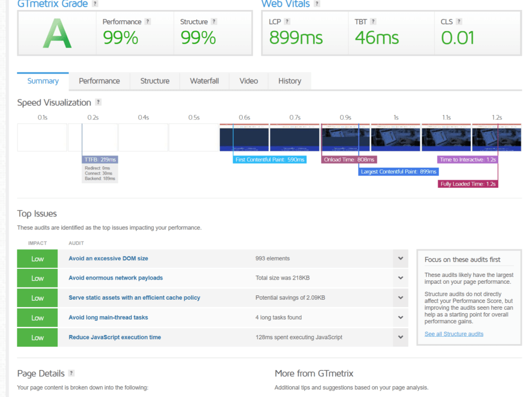Open 'Avoid long main-thread tasks' link
This screenshot has width=530, height=397.
pyautogui.click(x=108, y=317)
